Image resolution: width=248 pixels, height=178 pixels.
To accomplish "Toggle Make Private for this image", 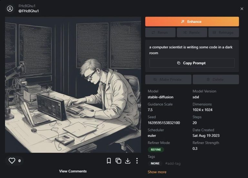I will click(x=168, y=79).
